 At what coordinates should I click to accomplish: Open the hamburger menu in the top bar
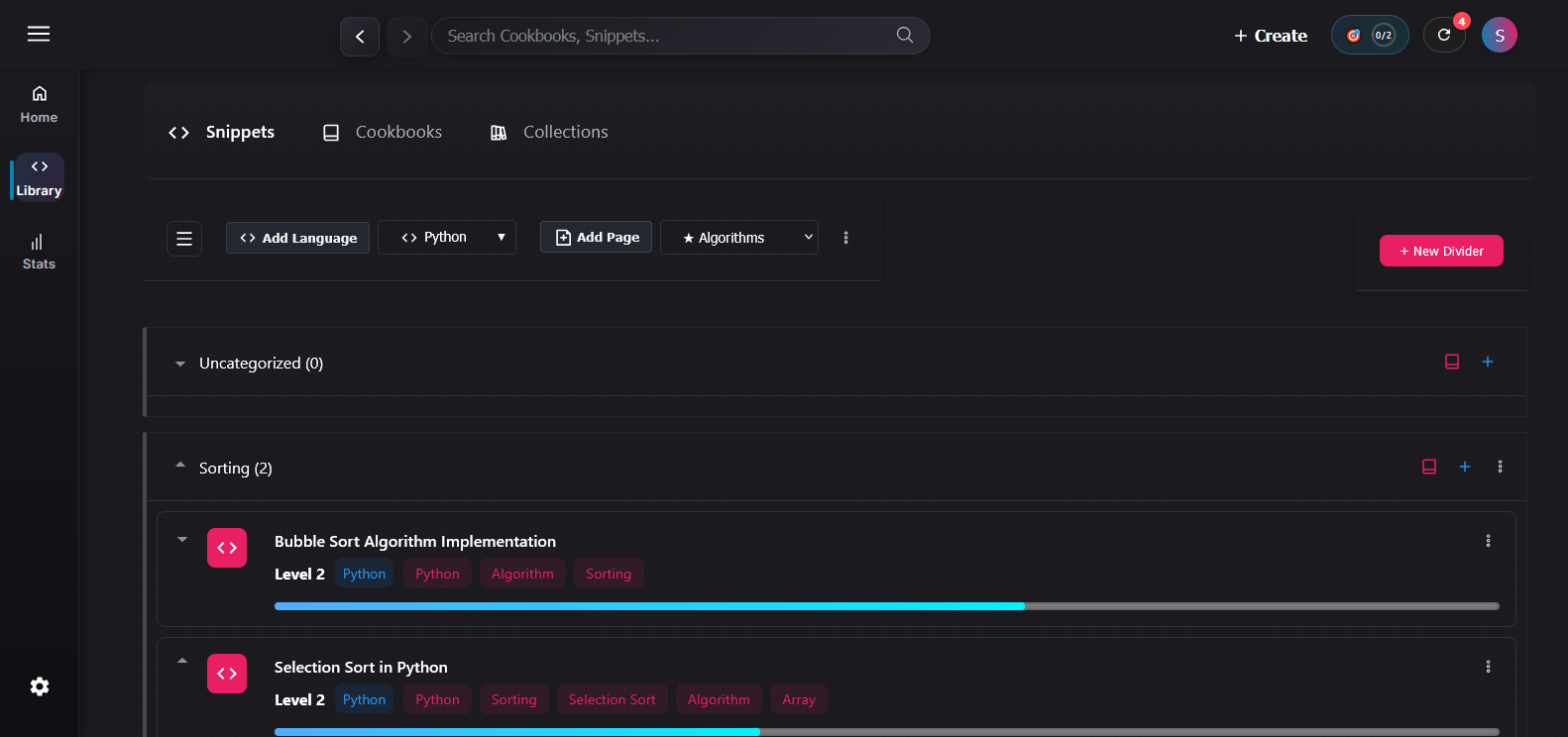coord(39,35)
